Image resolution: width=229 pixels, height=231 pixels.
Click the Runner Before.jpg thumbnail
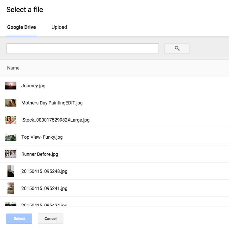[11, 154]
